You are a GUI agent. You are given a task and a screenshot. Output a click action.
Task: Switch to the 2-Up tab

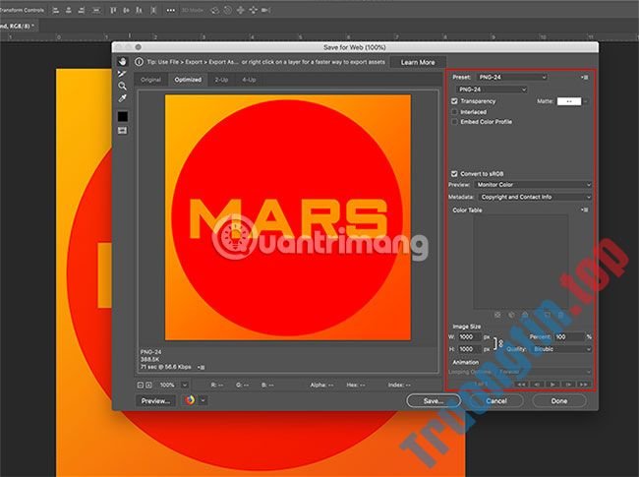[x=221, y=80]
